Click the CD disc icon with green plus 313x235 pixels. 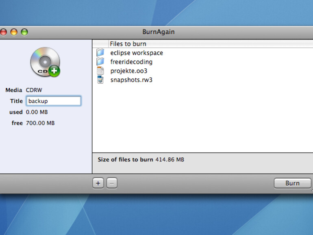pyautogui.click(x=45, y=62)
